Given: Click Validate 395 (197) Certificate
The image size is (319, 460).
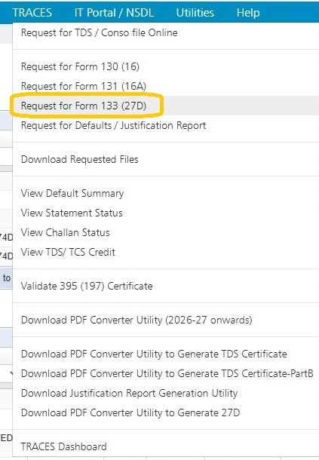Looking at the screenshot, I should point(87,286).
